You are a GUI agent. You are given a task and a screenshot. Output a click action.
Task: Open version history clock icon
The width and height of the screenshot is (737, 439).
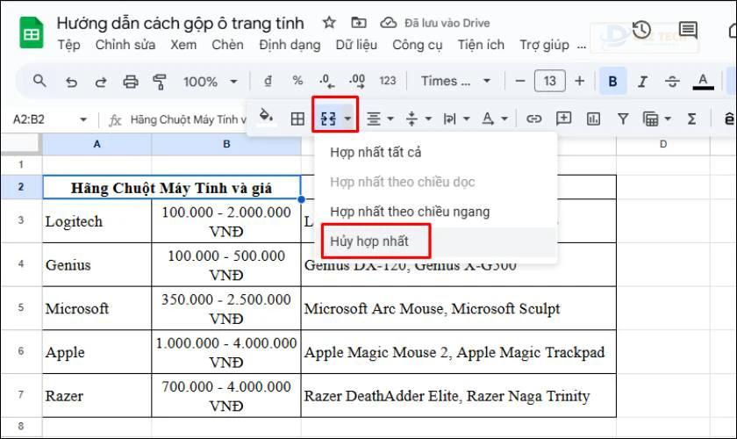tap(641, 30)
